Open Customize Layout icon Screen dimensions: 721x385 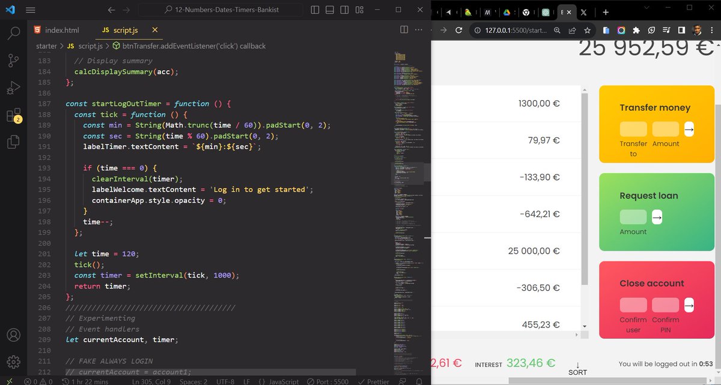(x=359, y=10)
